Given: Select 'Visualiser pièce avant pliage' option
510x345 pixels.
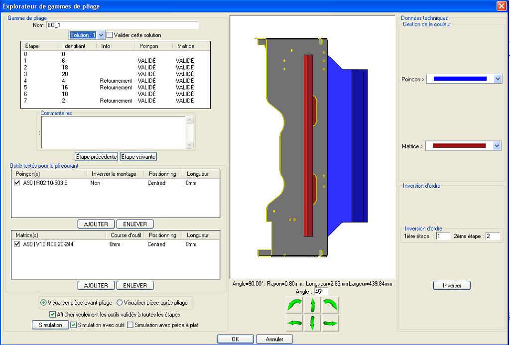Looking at the screenshot, I should tap(43, 303).
